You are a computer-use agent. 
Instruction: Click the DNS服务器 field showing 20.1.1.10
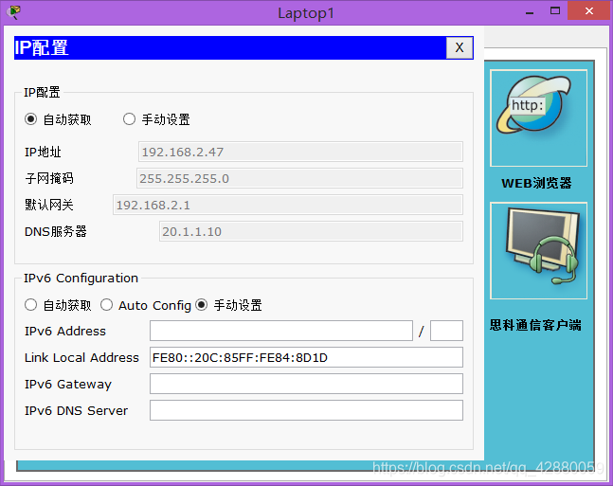tap(311, 231)
